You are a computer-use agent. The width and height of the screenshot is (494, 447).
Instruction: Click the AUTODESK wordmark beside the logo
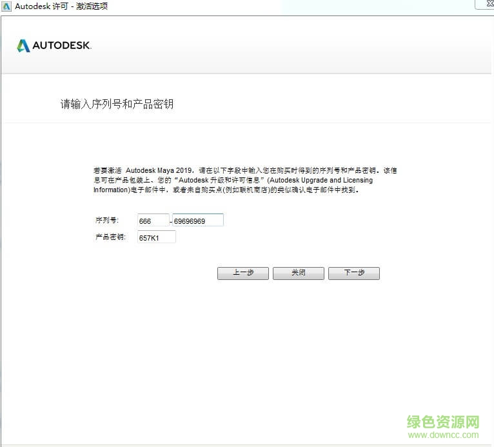(62, 46)
